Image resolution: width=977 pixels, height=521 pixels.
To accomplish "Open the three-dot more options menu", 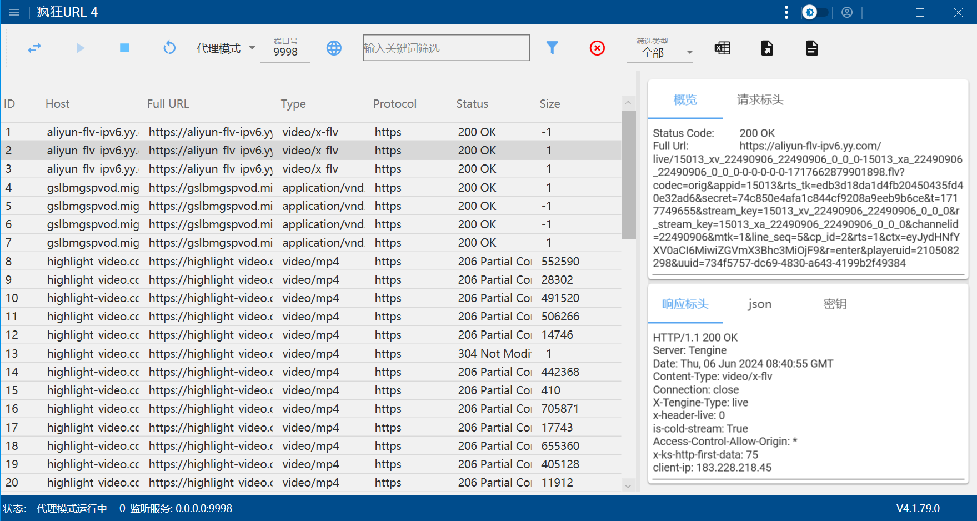I will click(x=786, y=12).
